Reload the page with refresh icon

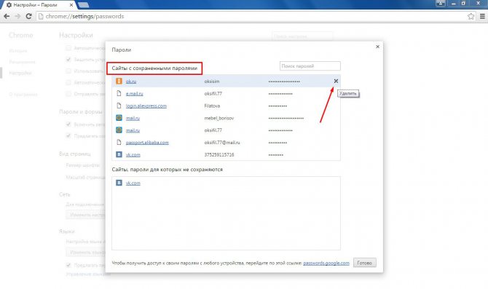(28, 16)
